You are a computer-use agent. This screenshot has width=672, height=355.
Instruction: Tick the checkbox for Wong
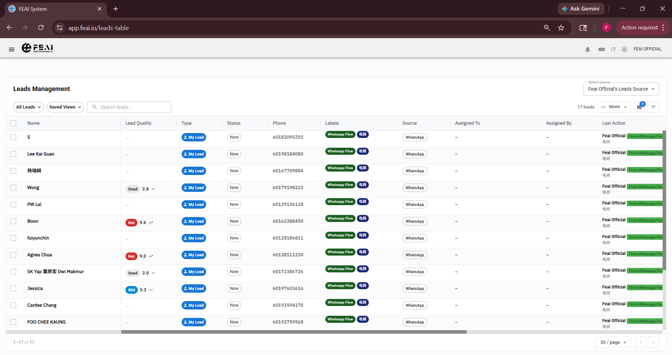tap(13, 188)
